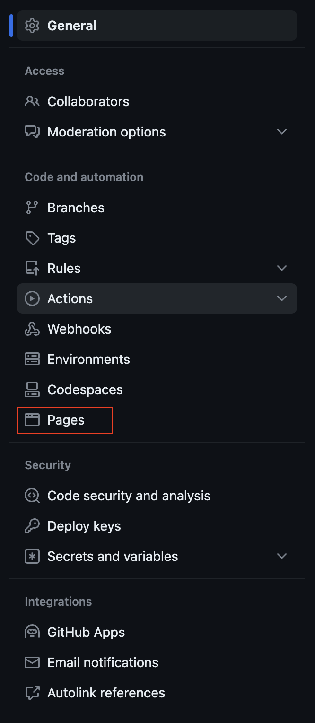The image size is (315, 723).
Task: Click the Pages browser window icon
Action: [32, 420]
